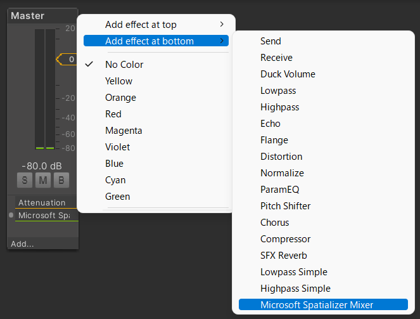Image resolution: width=420 pixels, height=319 pixels.
Task: Select the Pitch Shifter effect
Action: tap(286, 206)
